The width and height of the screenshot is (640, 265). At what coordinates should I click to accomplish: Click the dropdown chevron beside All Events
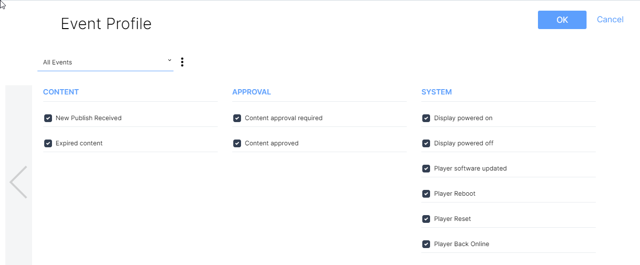click(x=170, y=61)
